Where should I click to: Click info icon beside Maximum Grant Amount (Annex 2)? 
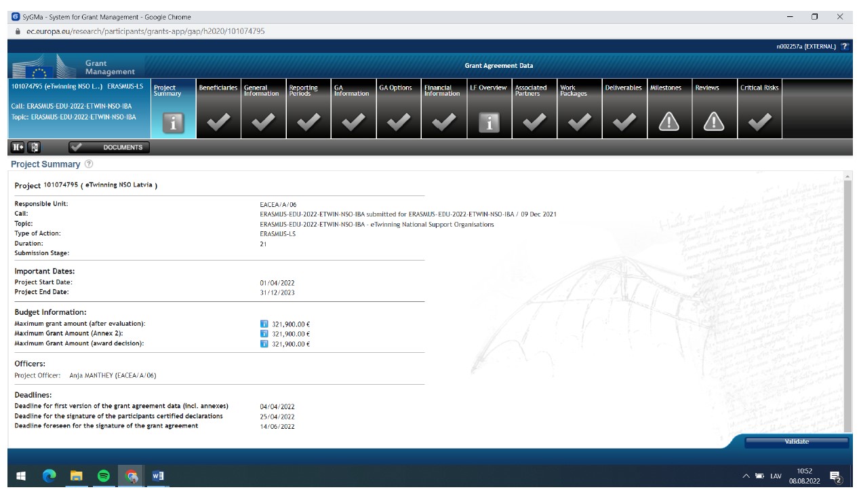[264, 334]
